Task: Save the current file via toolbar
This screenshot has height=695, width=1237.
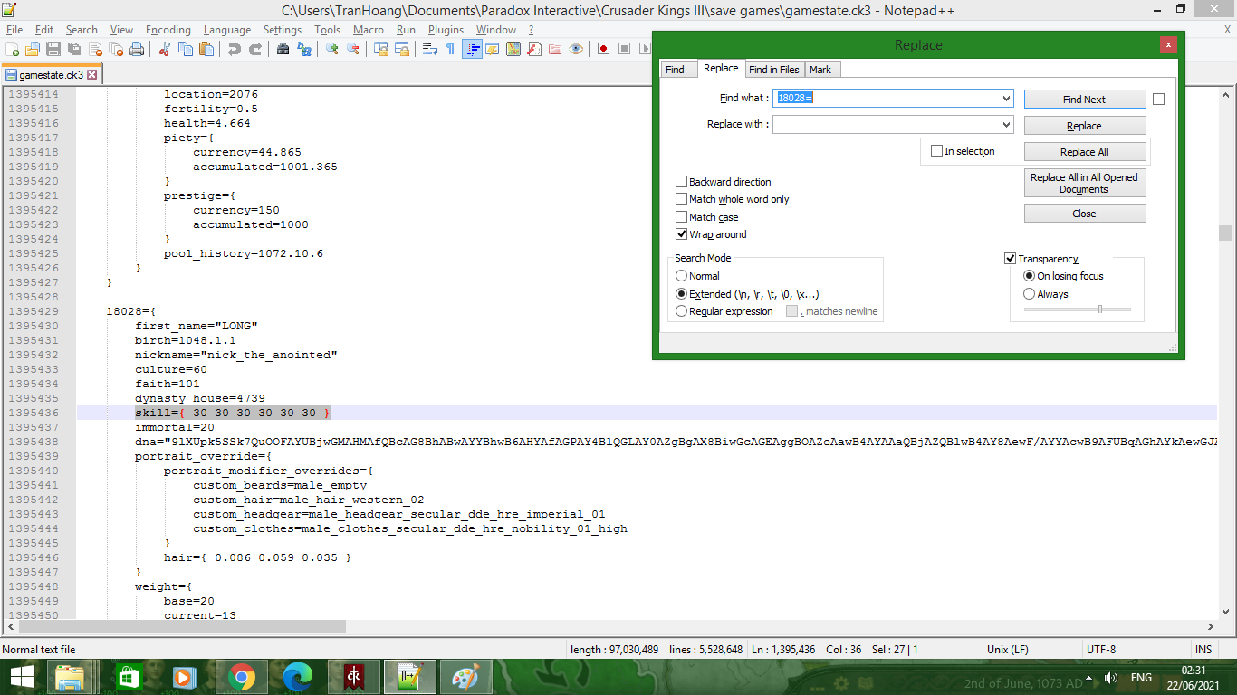Action: click(x=53, y=49)
